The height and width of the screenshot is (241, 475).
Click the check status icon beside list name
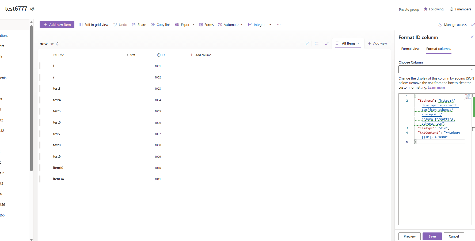58,44
